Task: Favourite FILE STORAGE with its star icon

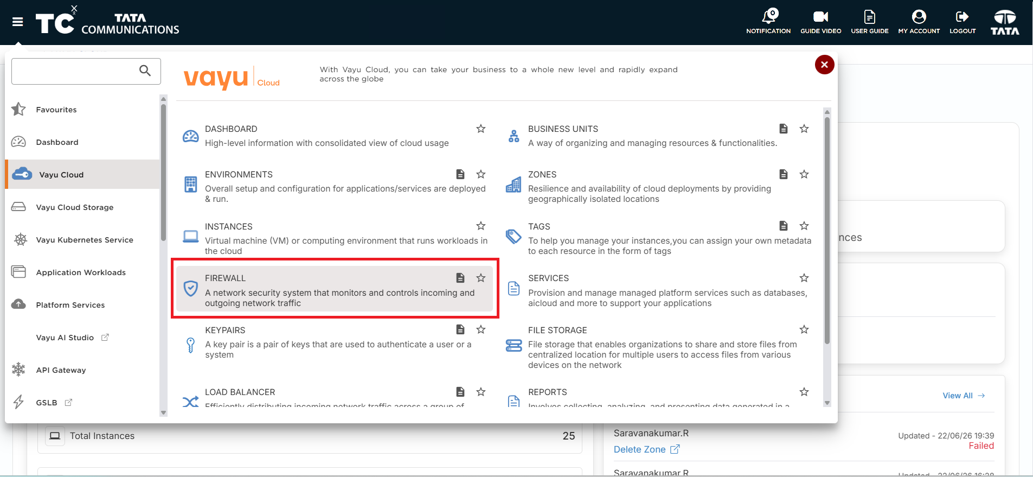Action: click(x=804, y=329)
